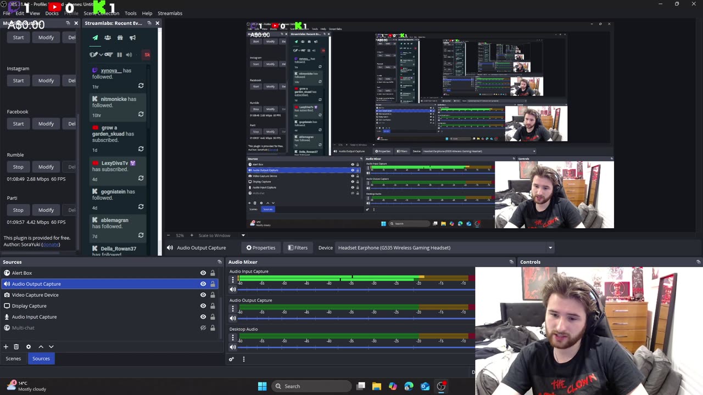Open Audio Mixer bottom three-dot menu
Screen dimensions: 703x395
pos(244,359)
